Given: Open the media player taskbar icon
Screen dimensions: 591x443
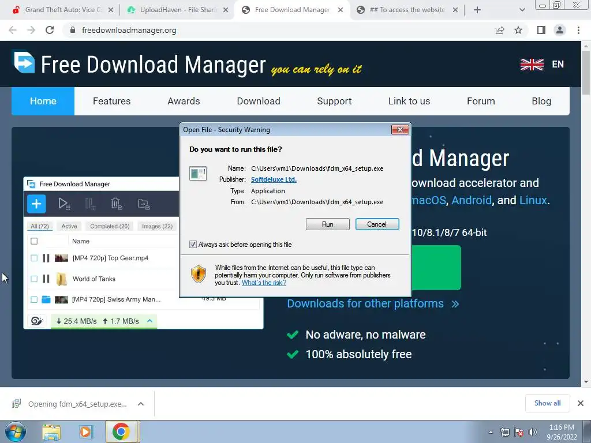Looking at the screenshot, I should tap(85, 431).
